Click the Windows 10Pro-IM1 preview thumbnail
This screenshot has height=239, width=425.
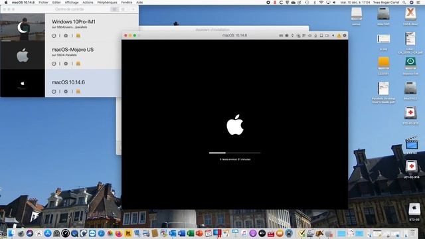point(23,27)
